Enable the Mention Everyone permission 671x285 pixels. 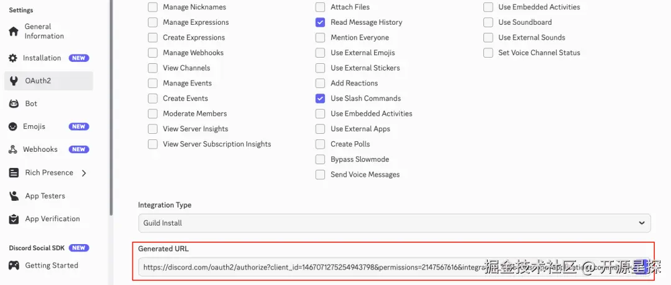320,38
